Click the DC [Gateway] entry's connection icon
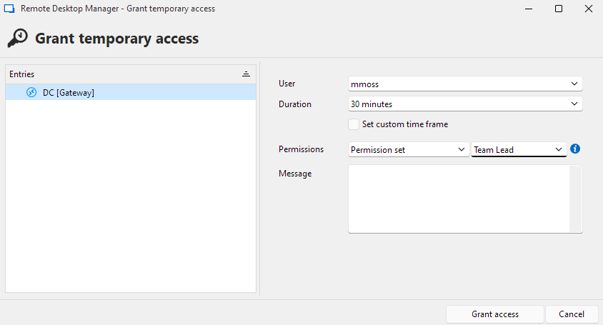The height and width of the screenshot is (325, 603). click(x=31, y=92)
